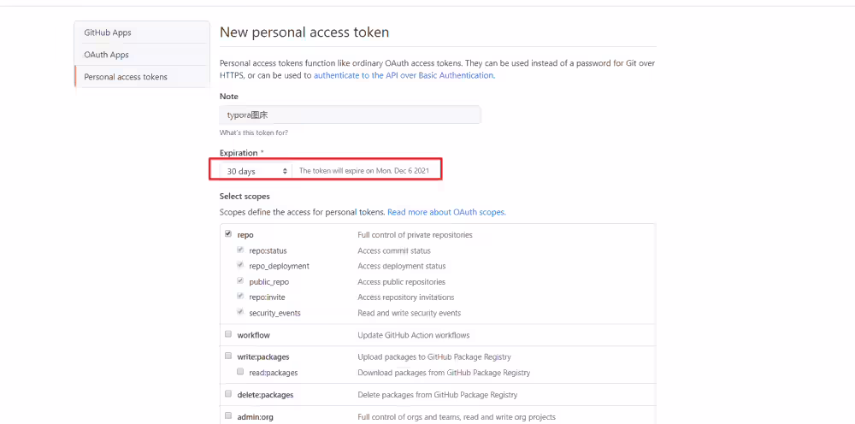Click the dropdown arrows beside 30 days
Viewport: 855px width, 424px height.
[x=285, y=171]
